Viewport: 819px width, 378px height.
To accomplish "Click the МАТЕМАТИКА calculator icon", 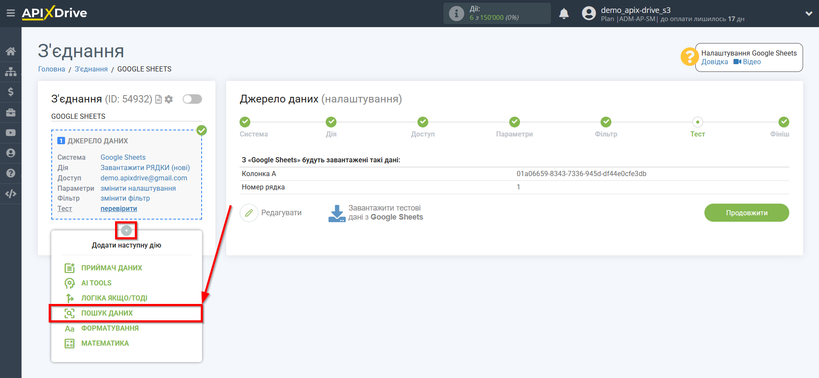I will point(69,344).
